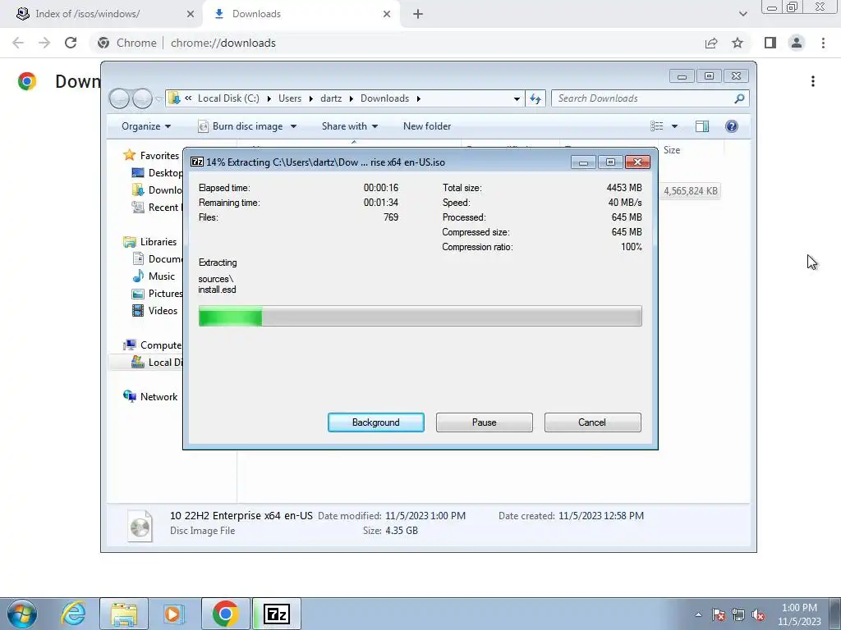Open Chrome's three-dot main menu
The image size is (841, 630).
click(823, 43)
